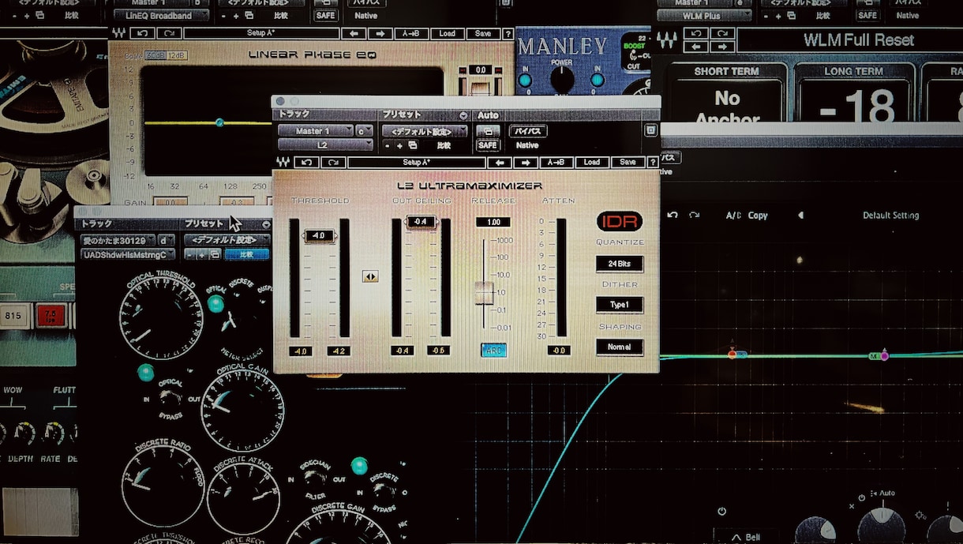963x544 pixels.
Task: Save the Linear Phase EQ preset
Action: coord(482,33)
